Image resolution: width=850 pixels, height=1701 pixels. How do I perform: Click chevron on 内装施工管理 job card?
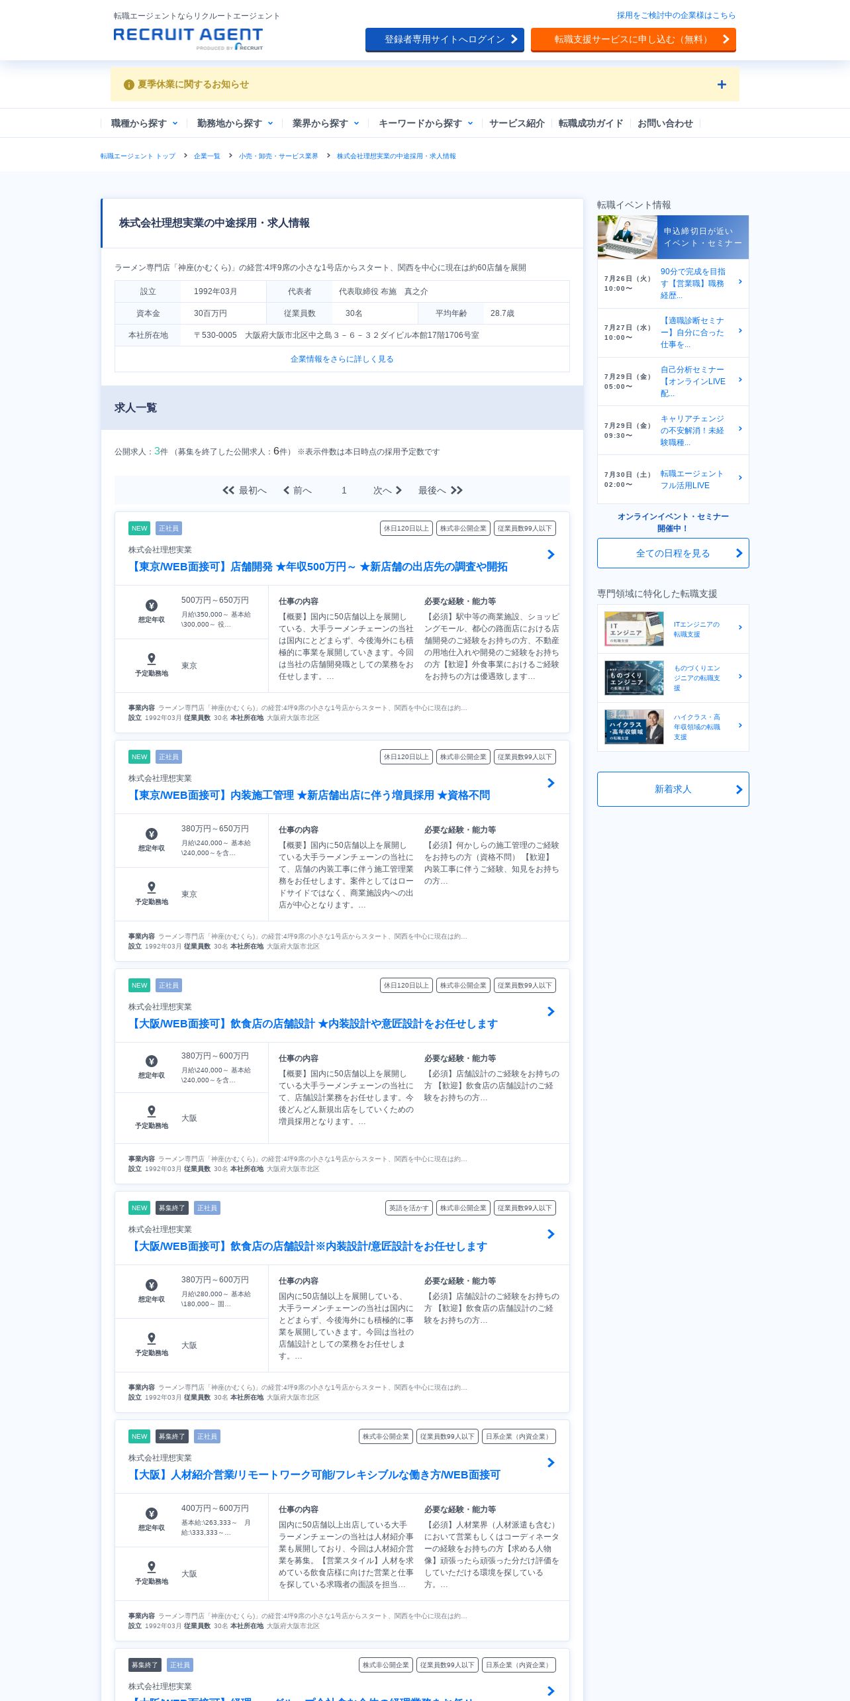coord(551,783)
